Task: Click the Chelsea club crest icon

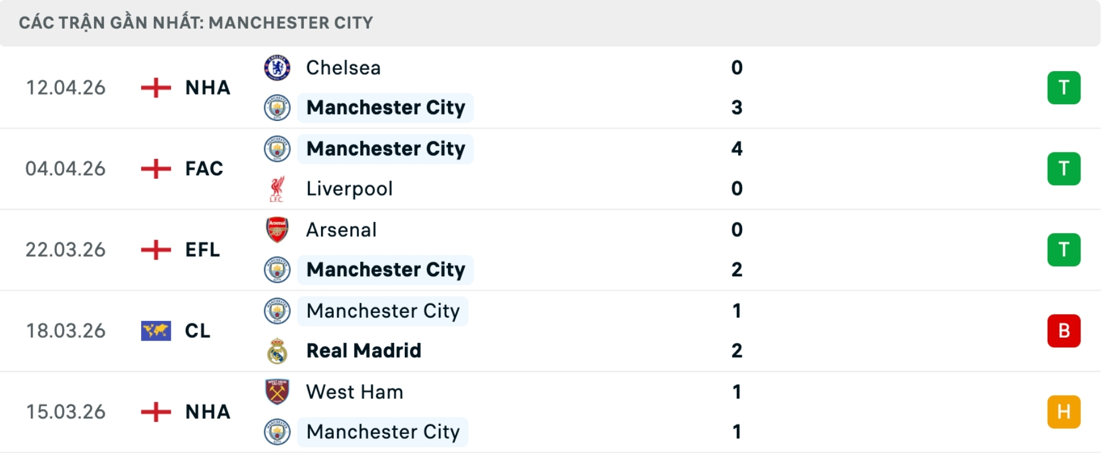Action: (x=277, y=68)
